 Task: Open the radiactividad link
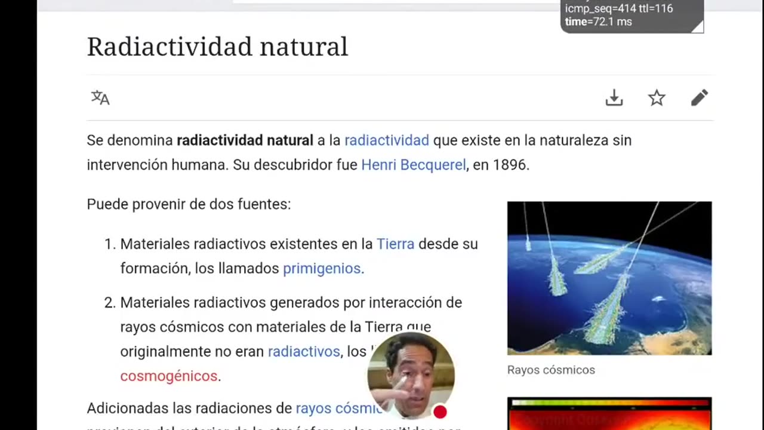(387, 140)
